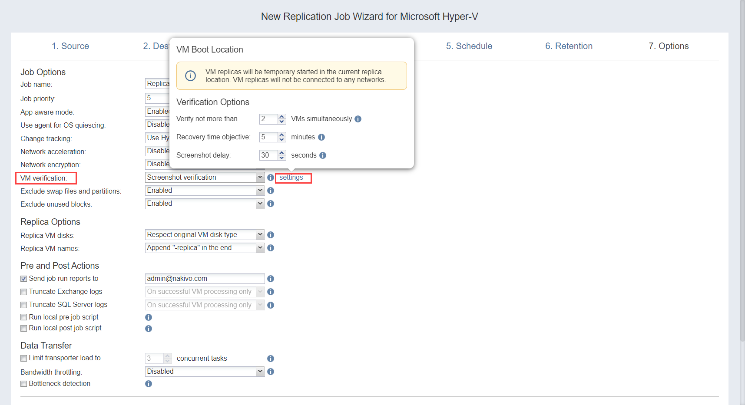The height and width of the screenshot is (405, 745).
Task: Click info icon next to VMs simultaneously
Action: (x=358, y=119)
